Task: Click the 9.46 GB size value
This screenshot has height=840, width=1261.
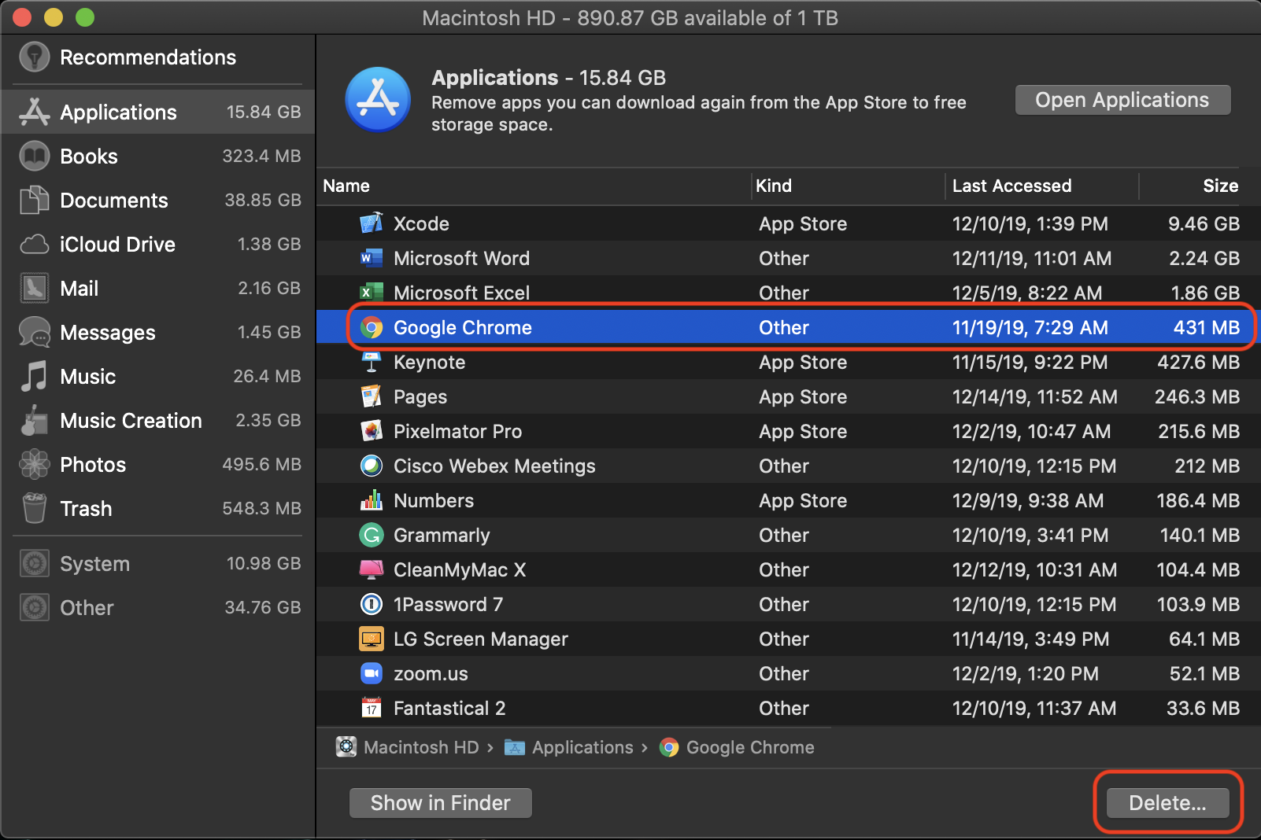Action: (1204, 223)
